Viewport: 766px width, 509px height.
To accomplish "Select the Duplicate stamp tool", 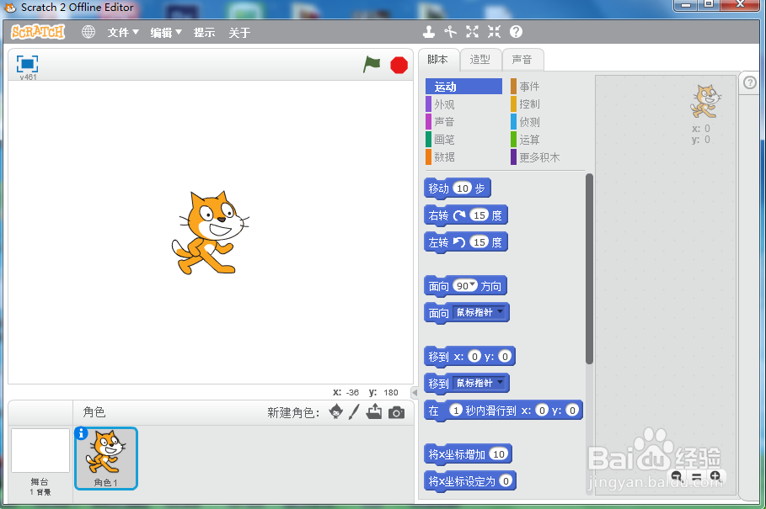I will click(429, 32).
